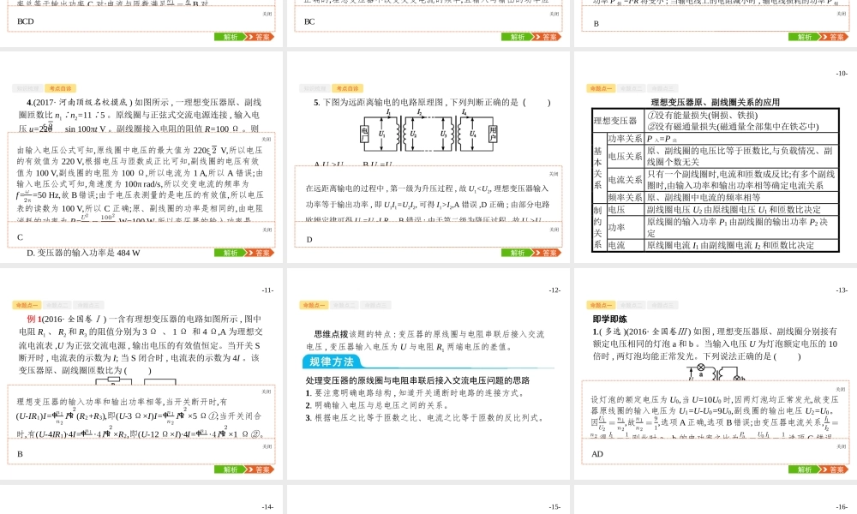The height and width of the screenshot is (514, 857).
Task: Click 答案 button on the BC answer slide
Action: coord(548,37)
